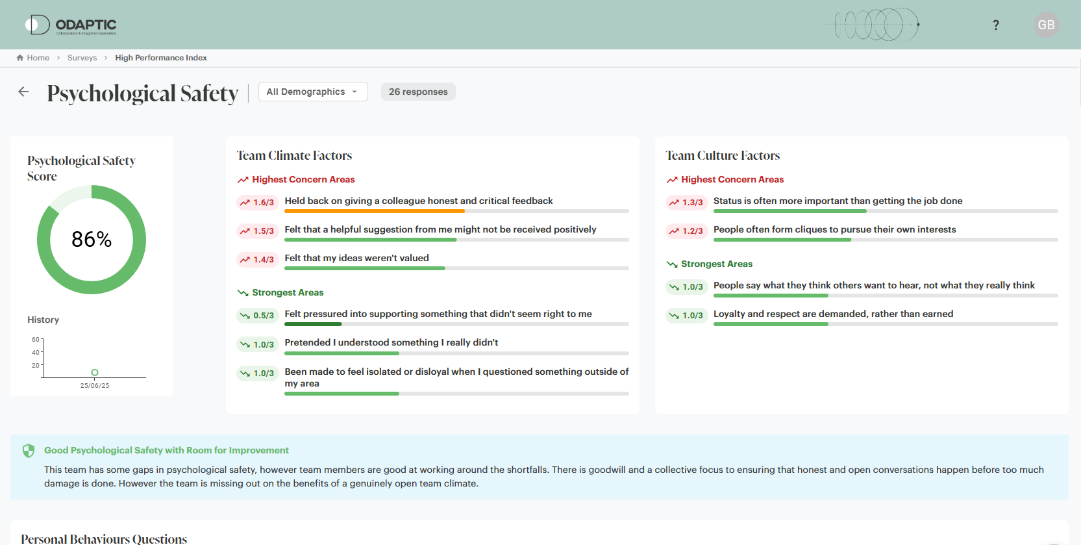Screen dimensions: 1081x545
Task: Click the History label
Action: pyautogui.click(x=43, y=320)
